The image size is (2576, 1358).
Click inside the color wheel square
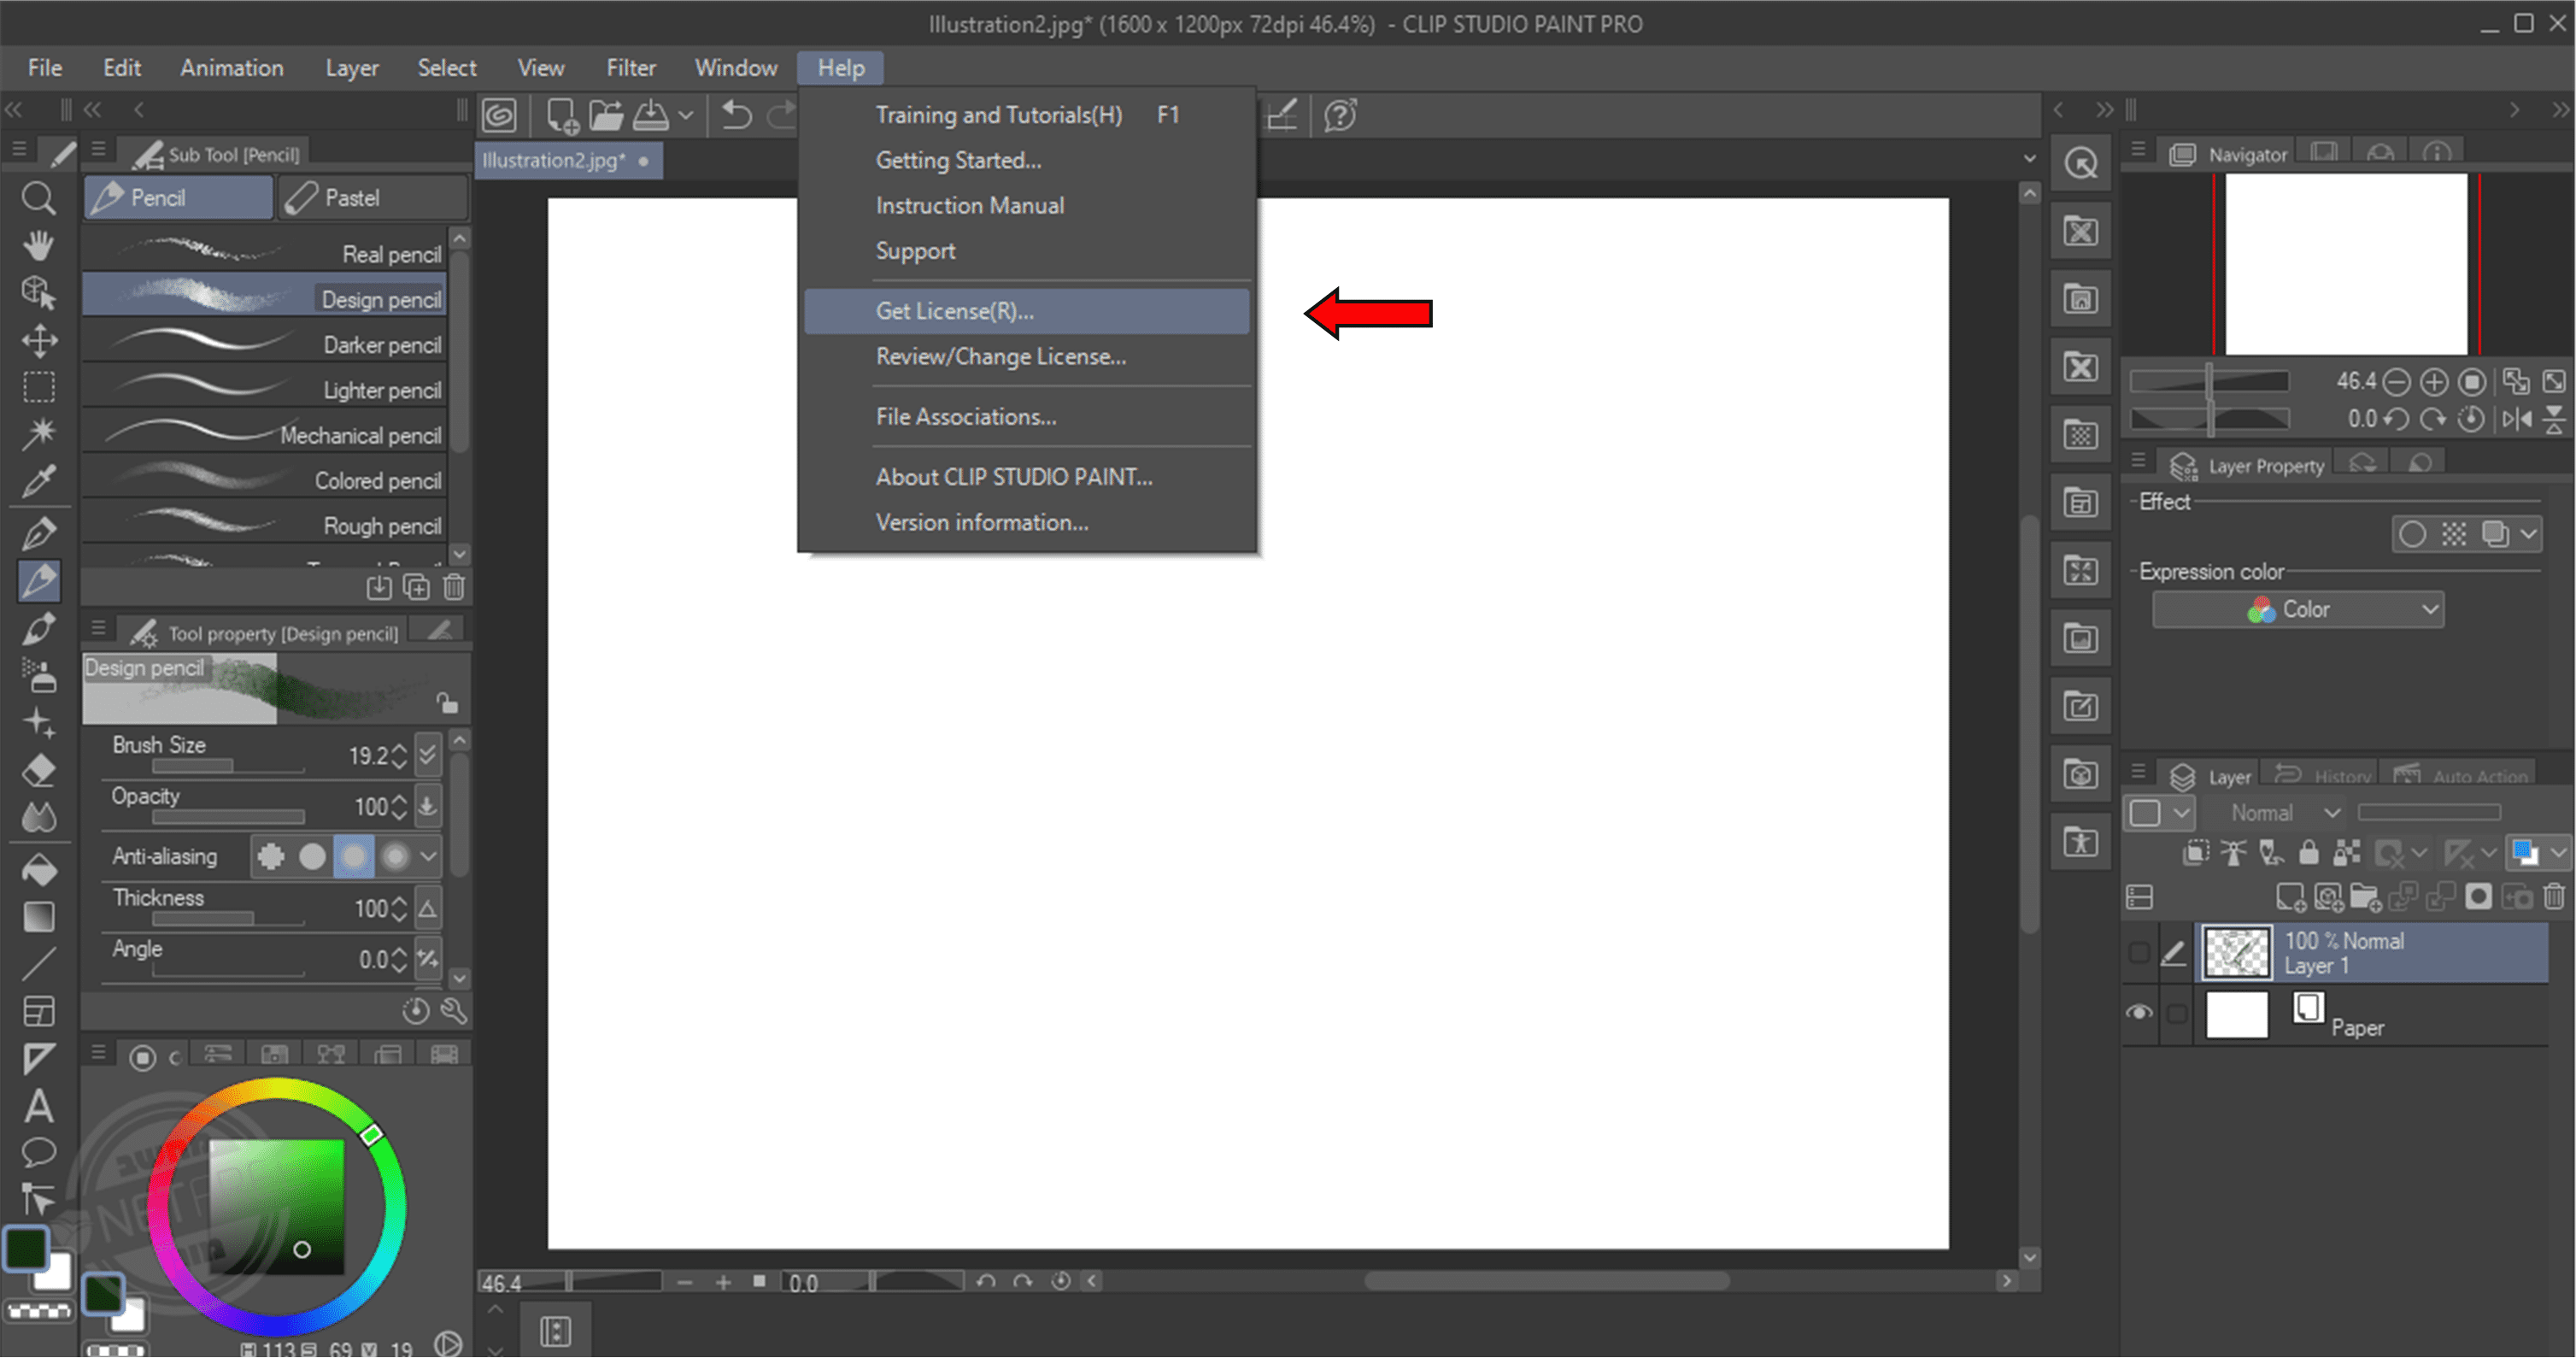(276, 1205)
